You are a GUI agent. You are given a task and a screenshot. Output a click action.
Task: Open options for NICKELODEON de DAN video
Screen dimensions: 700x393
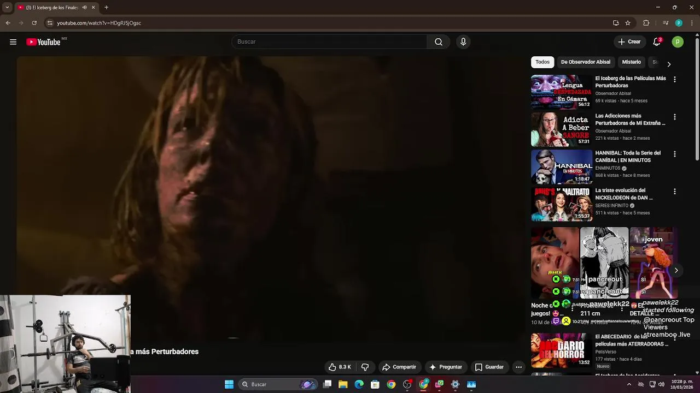[674, 192]
